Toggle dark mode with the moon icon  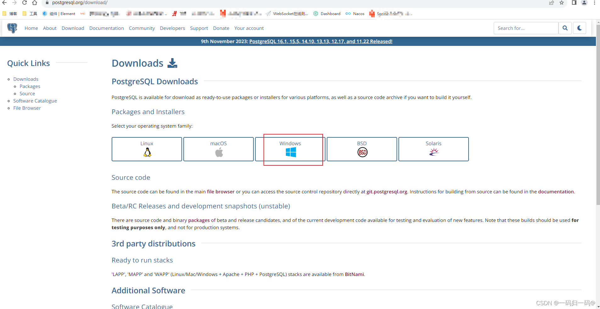[x=580, y=28]
